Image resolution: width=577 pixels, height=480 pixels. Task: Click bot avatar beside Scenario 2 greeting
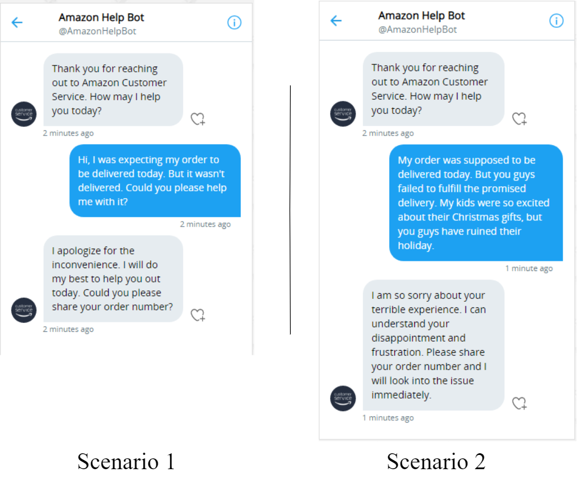343,114
